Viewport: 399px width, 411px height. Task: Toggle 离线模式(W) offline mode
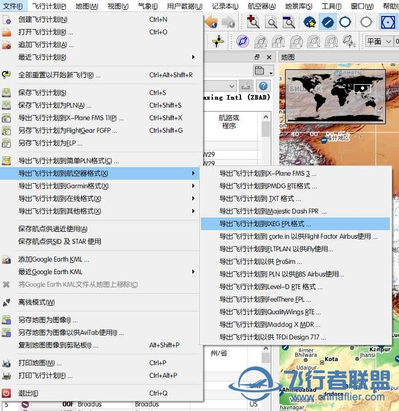100,302
